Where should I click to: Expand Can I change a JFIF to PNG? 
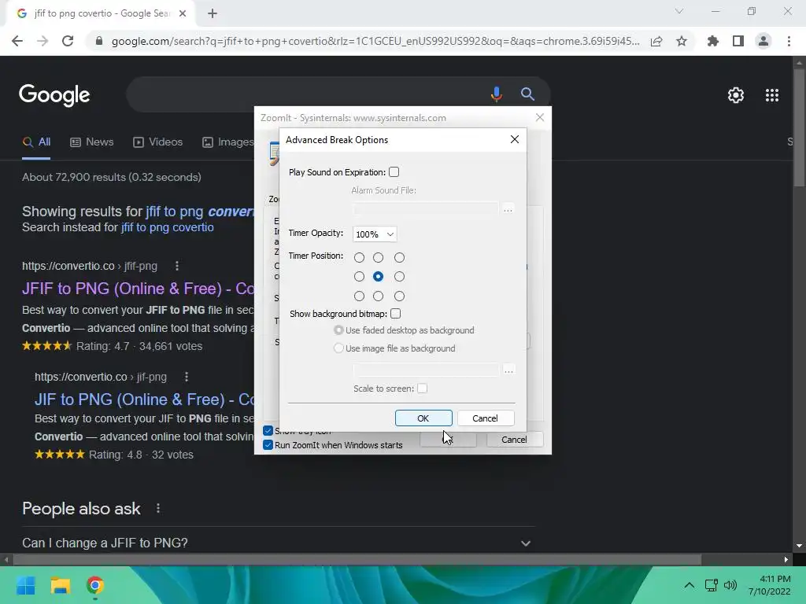coord(525,543)
